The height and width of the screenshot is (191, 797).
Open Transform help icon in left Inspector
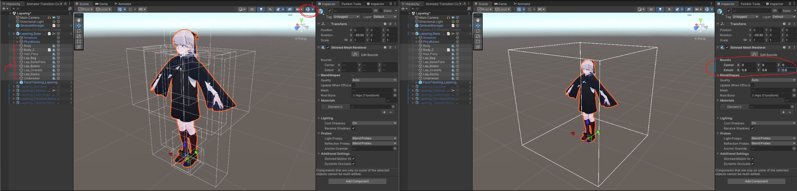pos(385,24)
